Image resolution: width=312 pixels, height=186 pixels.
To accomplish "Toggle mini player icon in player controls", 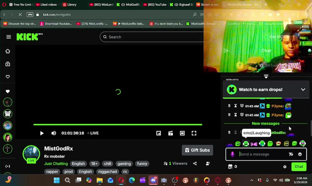I will pos(159,133).
